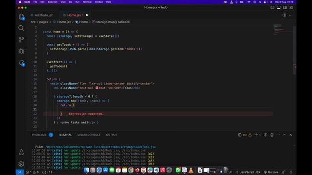The image size is (312, 175).
Task: Switch to the PROBLEMS panel tab
Action: click(x=39, y=135)
